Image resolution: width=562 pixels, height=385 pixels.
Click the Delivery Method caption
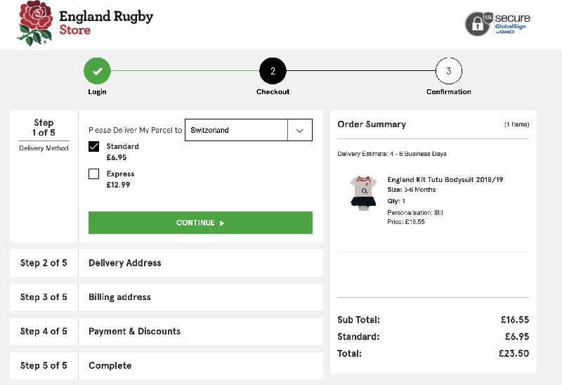[x=44, y=148]
